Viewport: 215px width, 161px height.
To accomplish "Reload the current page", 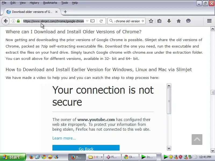I will coord(101,21).
